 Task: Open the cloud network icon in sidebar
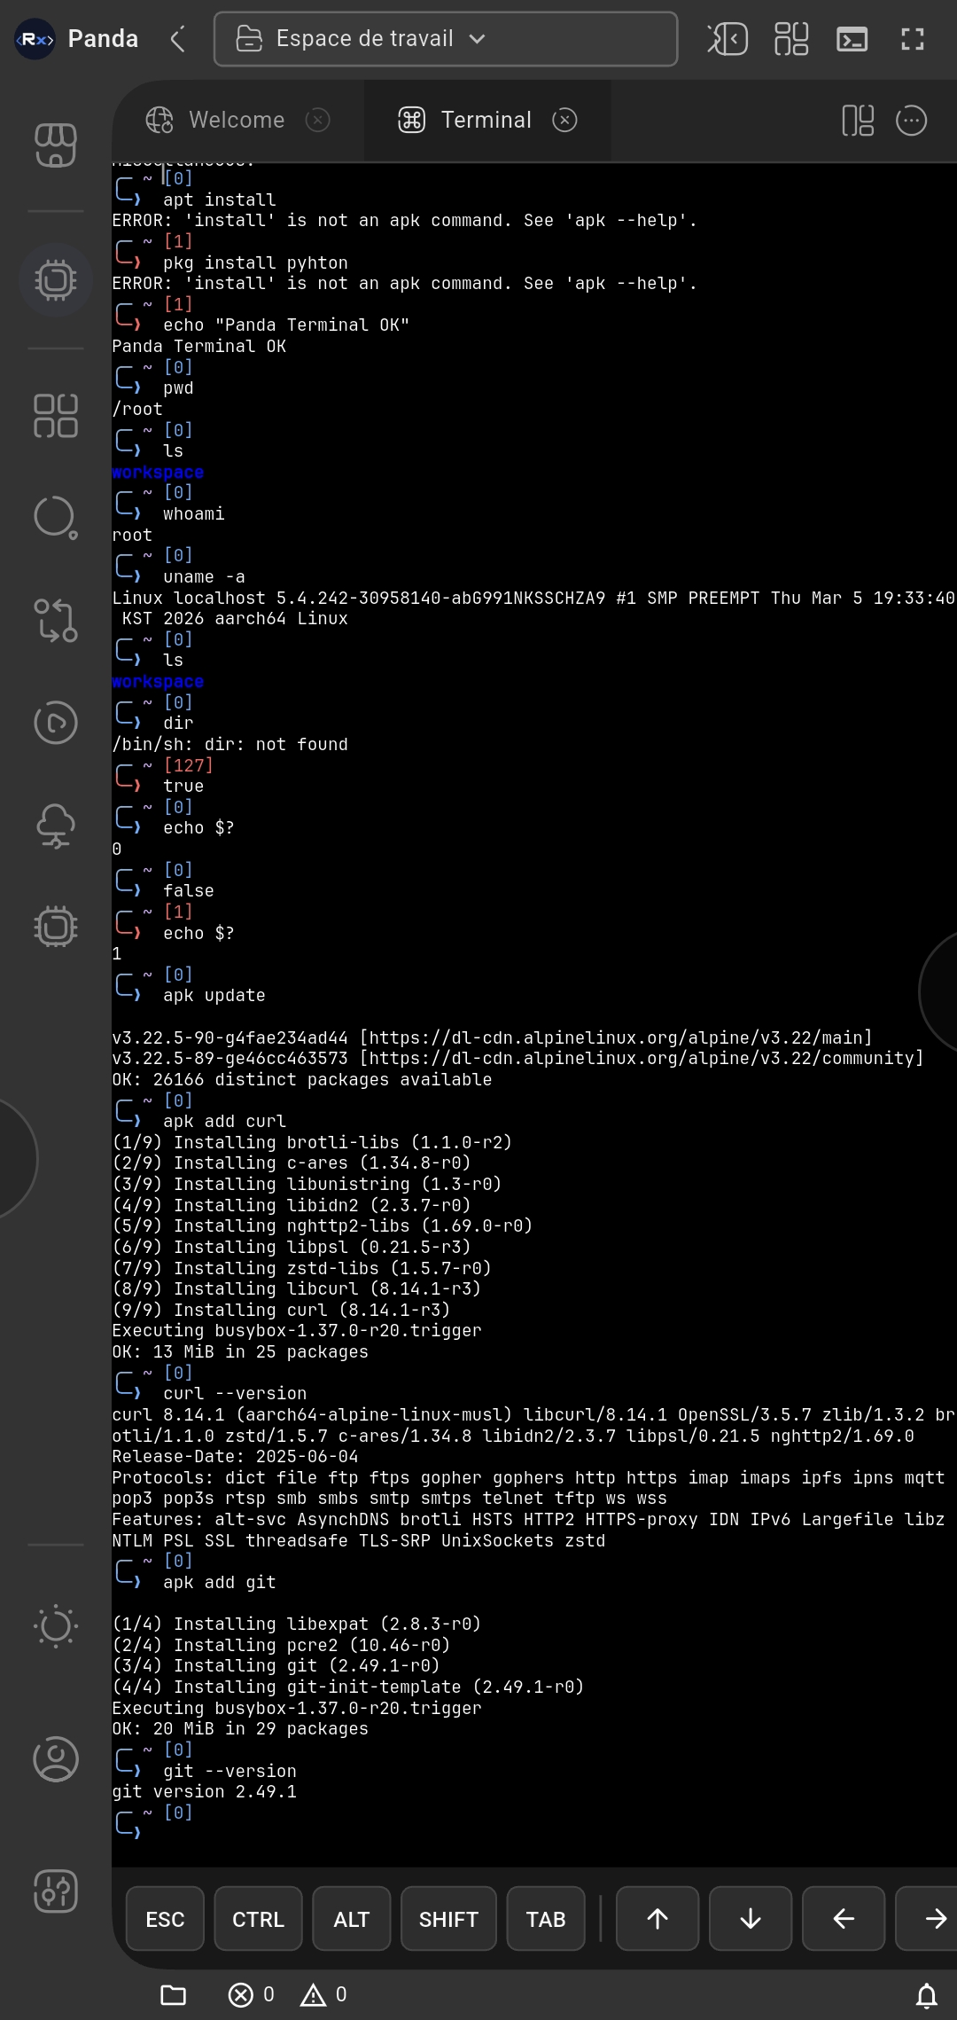56,826
